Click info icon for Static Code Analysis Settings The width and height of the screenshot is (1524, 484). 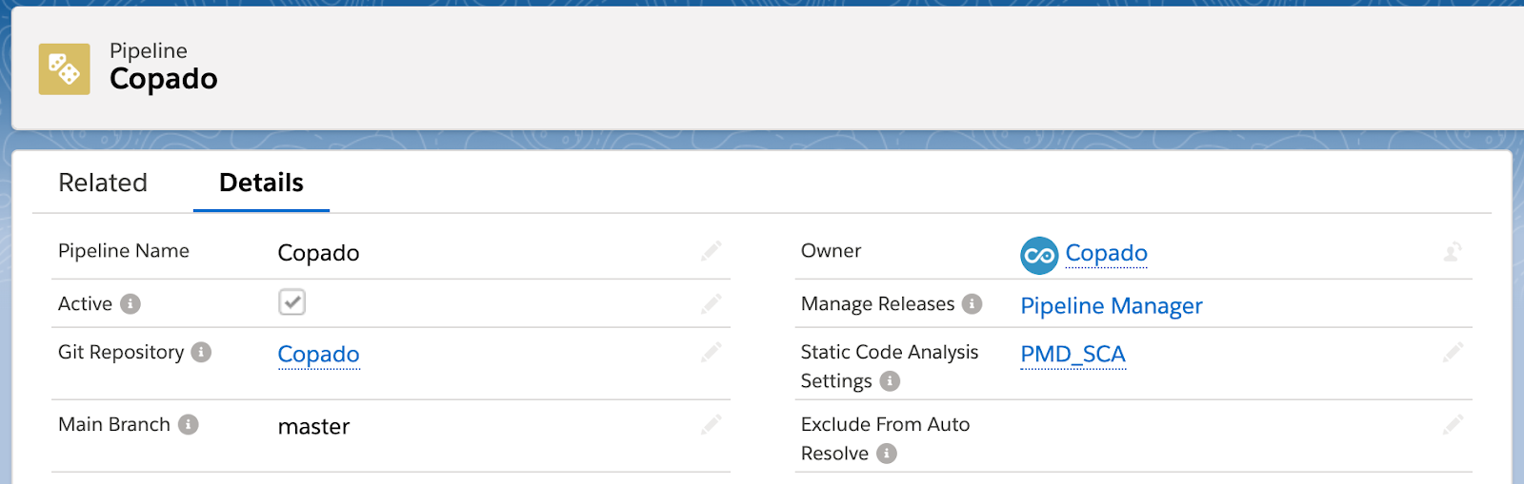890,381
